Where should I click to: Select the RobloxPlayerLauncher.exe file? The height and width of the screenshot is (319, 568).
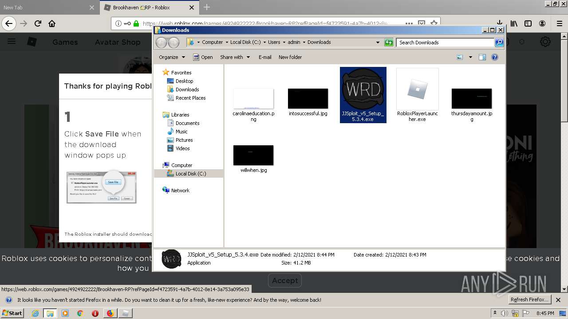[x=417, y=95]
